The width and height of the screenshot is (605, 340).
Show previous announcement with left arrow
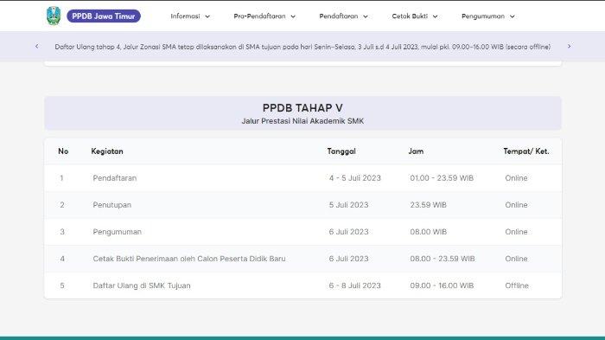coord(36,47)
